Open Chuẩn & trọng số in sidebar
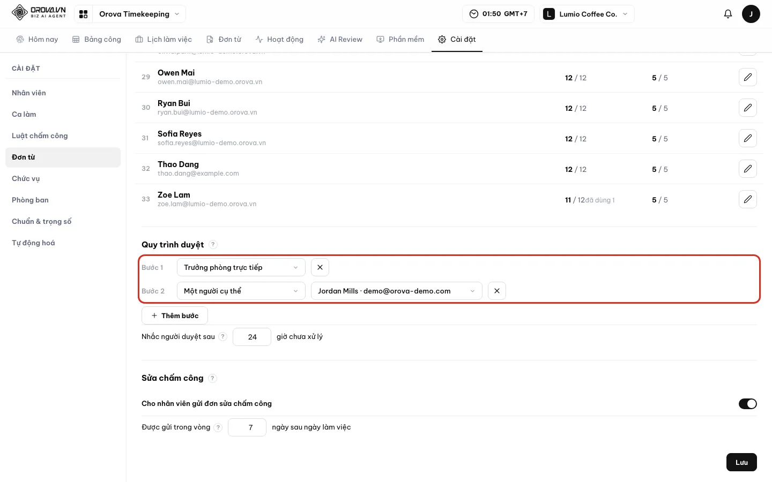This screenshot has height=482, width=772. point(63,222)
